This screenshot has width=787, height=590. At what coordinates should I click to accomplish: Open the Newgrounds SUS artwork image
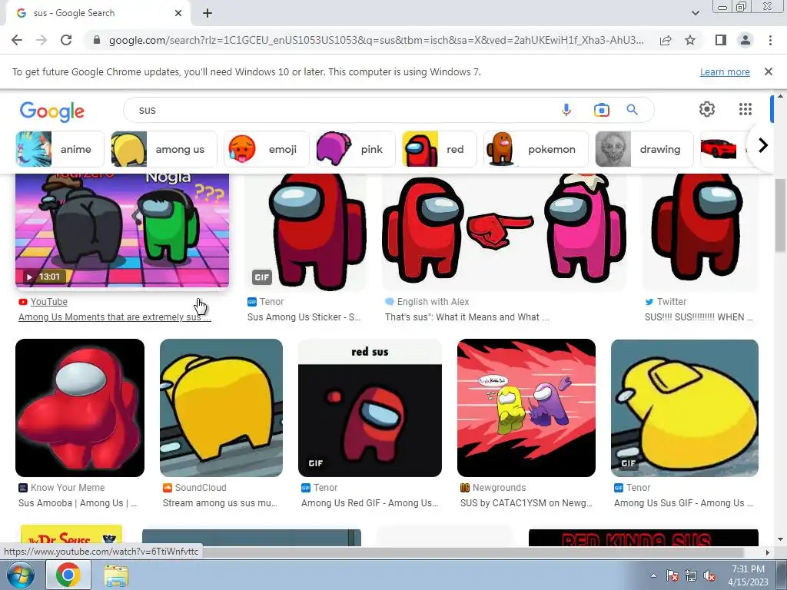pyautogui.click(x=526, y=408)
